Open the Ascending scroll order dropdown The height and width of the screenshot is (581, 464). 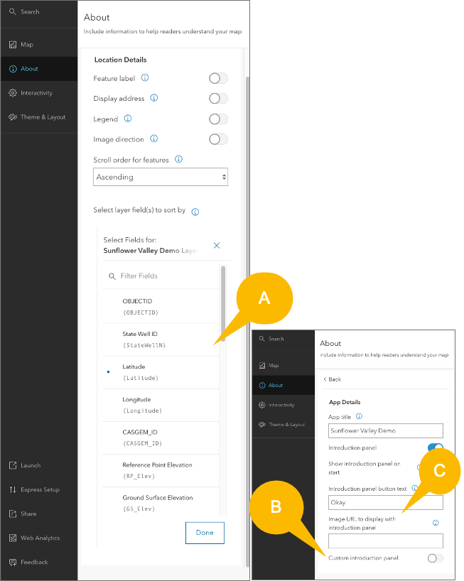(x=161, y=177)
